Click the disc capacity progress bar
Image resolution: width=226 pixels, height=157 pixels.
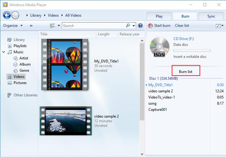click(x=192, y=50)
